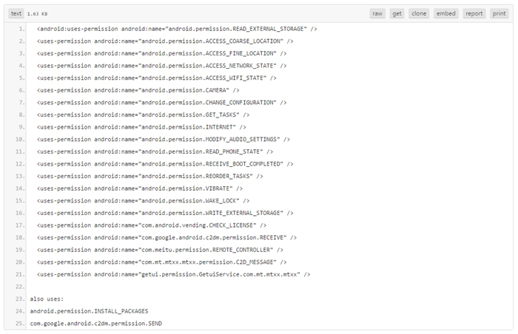Clone this paste

click(419, 13)
